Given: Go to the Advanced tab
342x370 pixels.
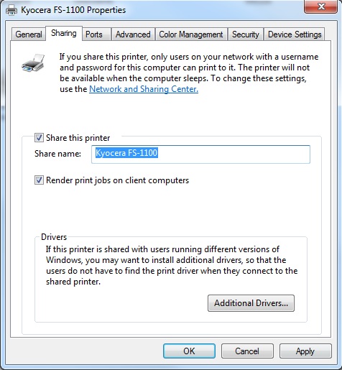Looking at the screenshot, I should [x=133, y=34].
